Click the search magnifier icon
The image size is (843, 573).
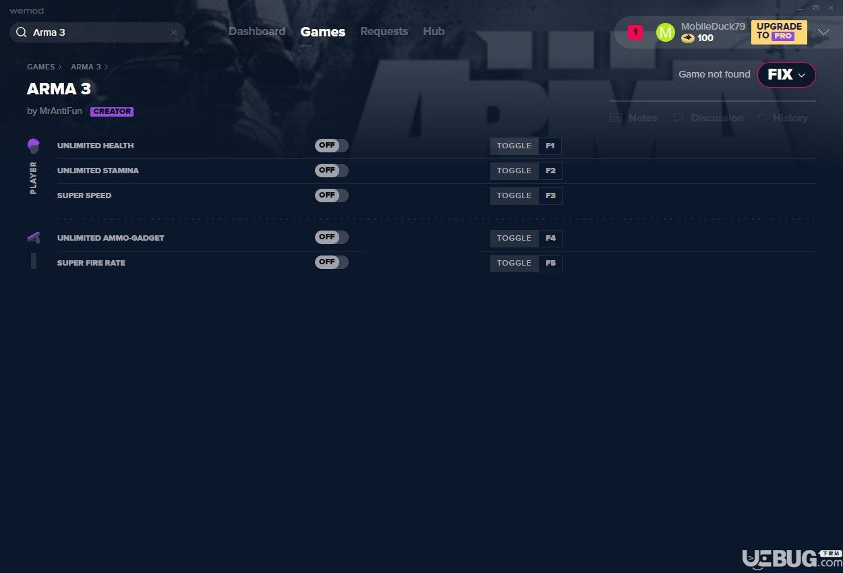point(22,32)
